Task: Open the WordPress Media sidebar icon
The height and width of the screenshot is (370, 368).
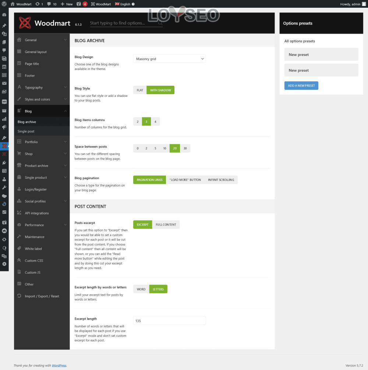Action: click(x=4, y=34)
